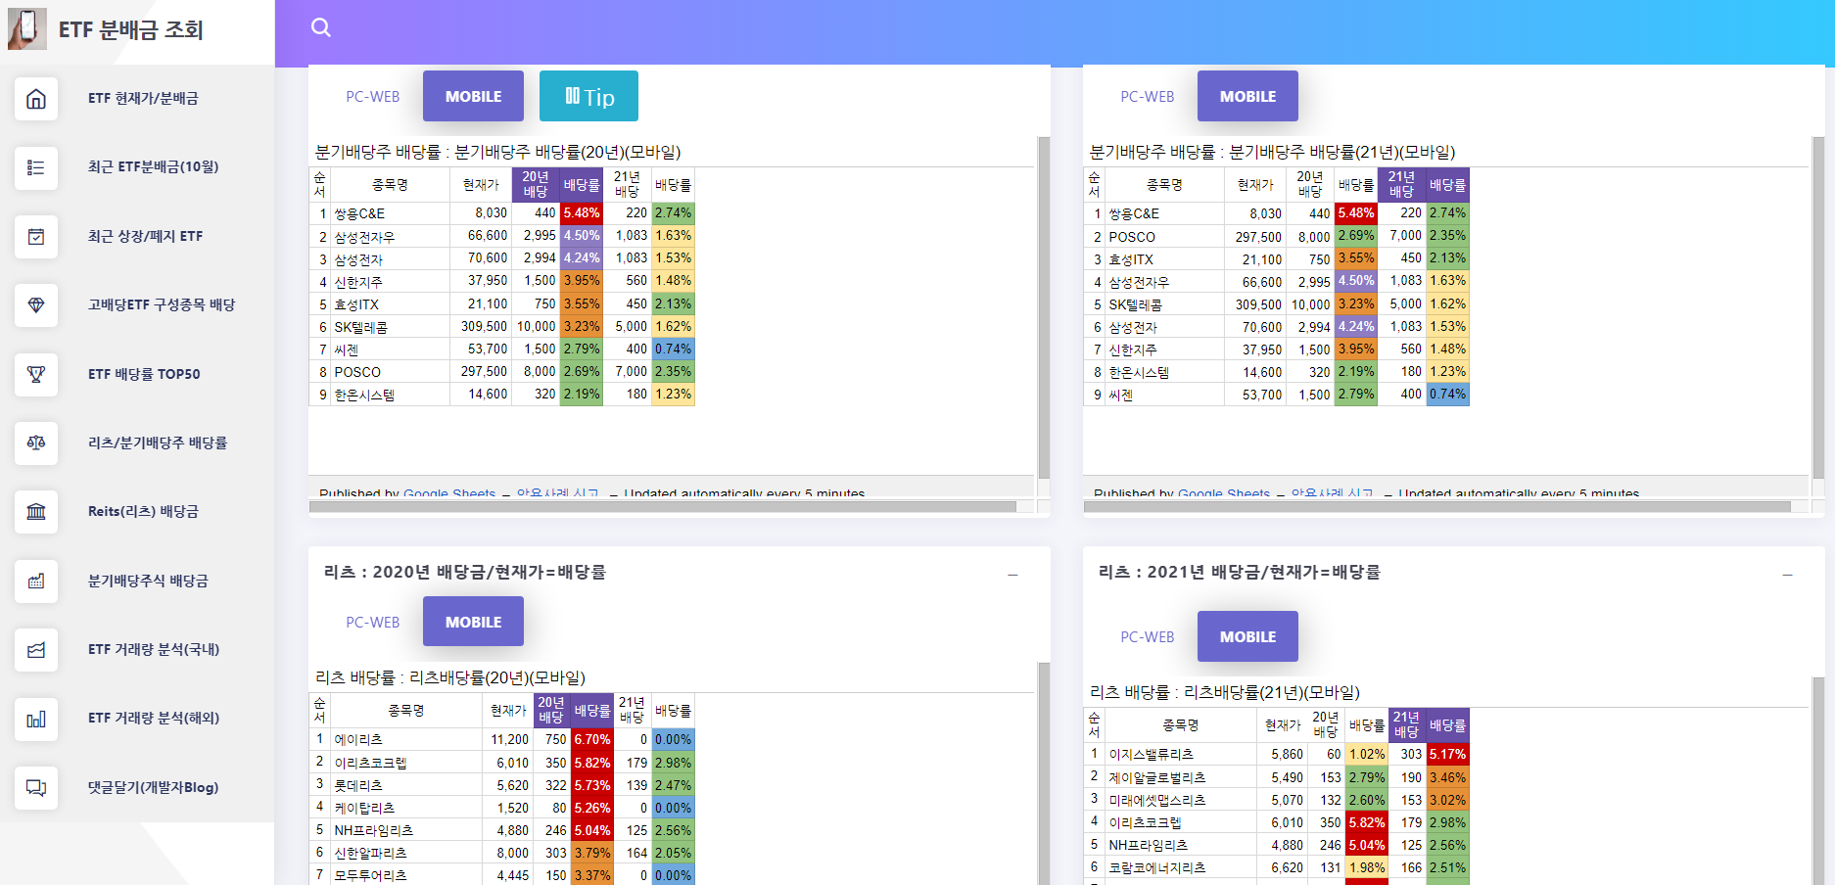Click 삼성전자우 row in 20년 분기배당주 table
The width and height of the screenshot is (1835, 885).
coord(501,236)
